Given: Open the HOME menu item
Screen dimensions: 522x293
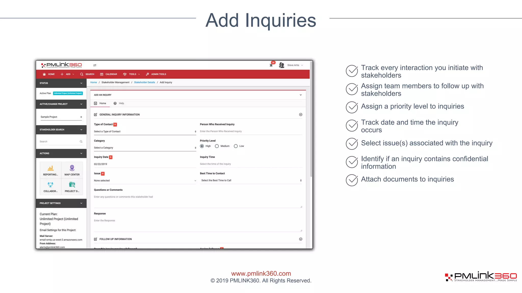Looking at the screenshot, I should tap(49, 74).
